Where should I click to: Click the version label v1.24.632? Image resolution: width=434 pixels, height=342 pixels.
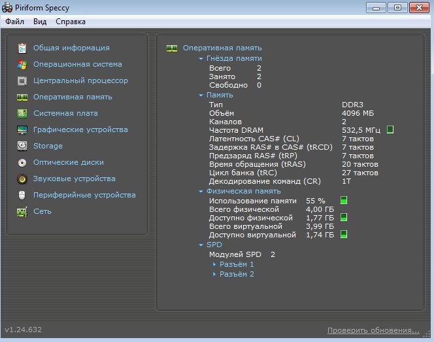point(24,330)
